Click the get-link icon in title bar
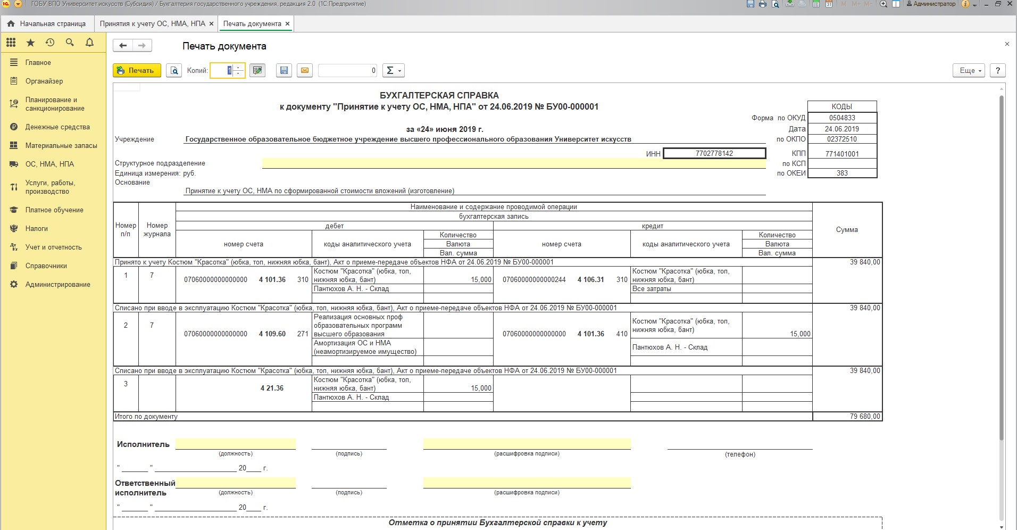 pos(790,4)
